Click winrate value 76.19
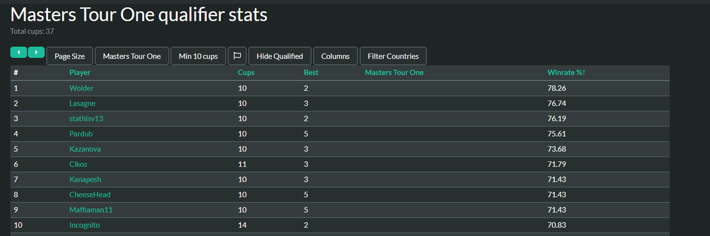Image resolution: width=710 pixels, height=236 pixels. pyautogui.click(x=557, y=118)
